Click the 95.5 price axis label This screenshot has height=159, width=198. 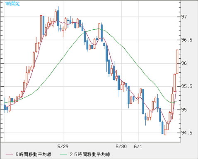[187, 86]
